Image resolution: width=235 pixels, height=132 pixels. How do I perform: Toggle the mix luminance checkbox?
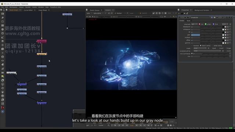coord(192,54)
